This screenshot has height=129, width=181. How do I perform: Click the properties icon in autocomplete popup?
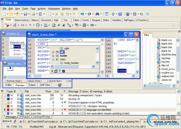point(56,71)
